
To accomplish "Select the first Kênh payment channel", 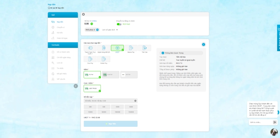I will [x=92, y=75].
